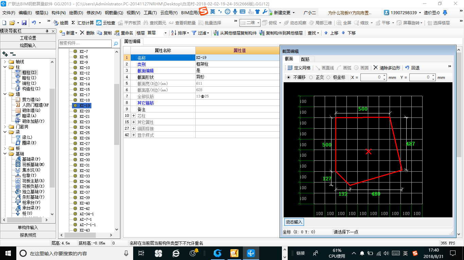The height and width of the screenshot is (260, 464).
Task: Open the 查找 dropdown
Action: tap(313, 33)
